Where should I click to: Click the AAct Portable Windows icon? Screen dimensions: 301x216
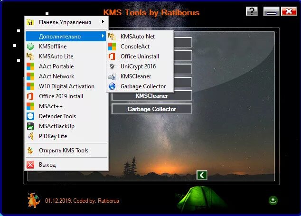(x=30, y=66)
